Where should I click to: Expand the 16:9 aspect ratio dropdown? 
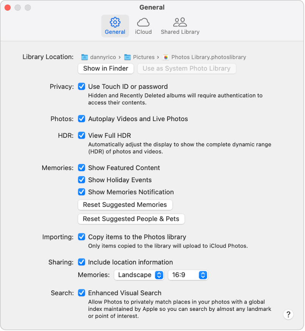coord(188,275)
